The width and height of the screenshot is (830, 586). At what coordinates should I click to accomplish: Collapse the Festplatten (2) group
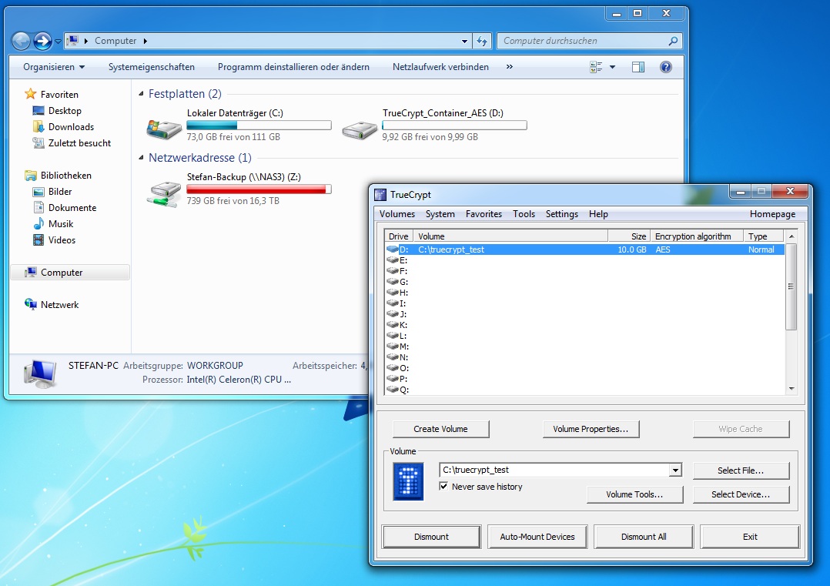coord(141,94)
